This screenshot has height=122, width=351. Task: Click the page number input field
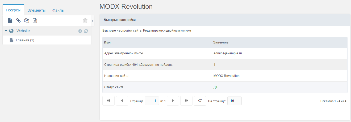pos(152,101)
